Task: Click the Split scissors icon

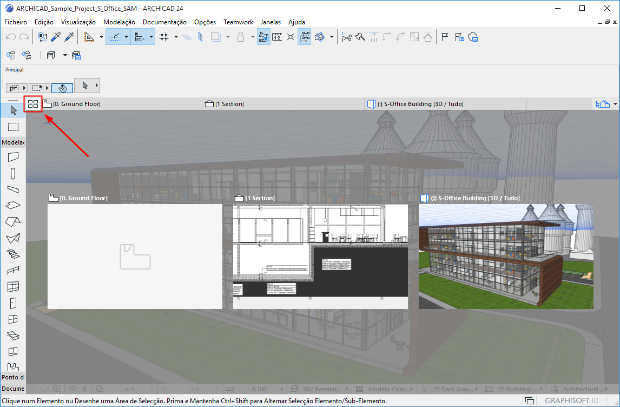Action: [347, 37]
